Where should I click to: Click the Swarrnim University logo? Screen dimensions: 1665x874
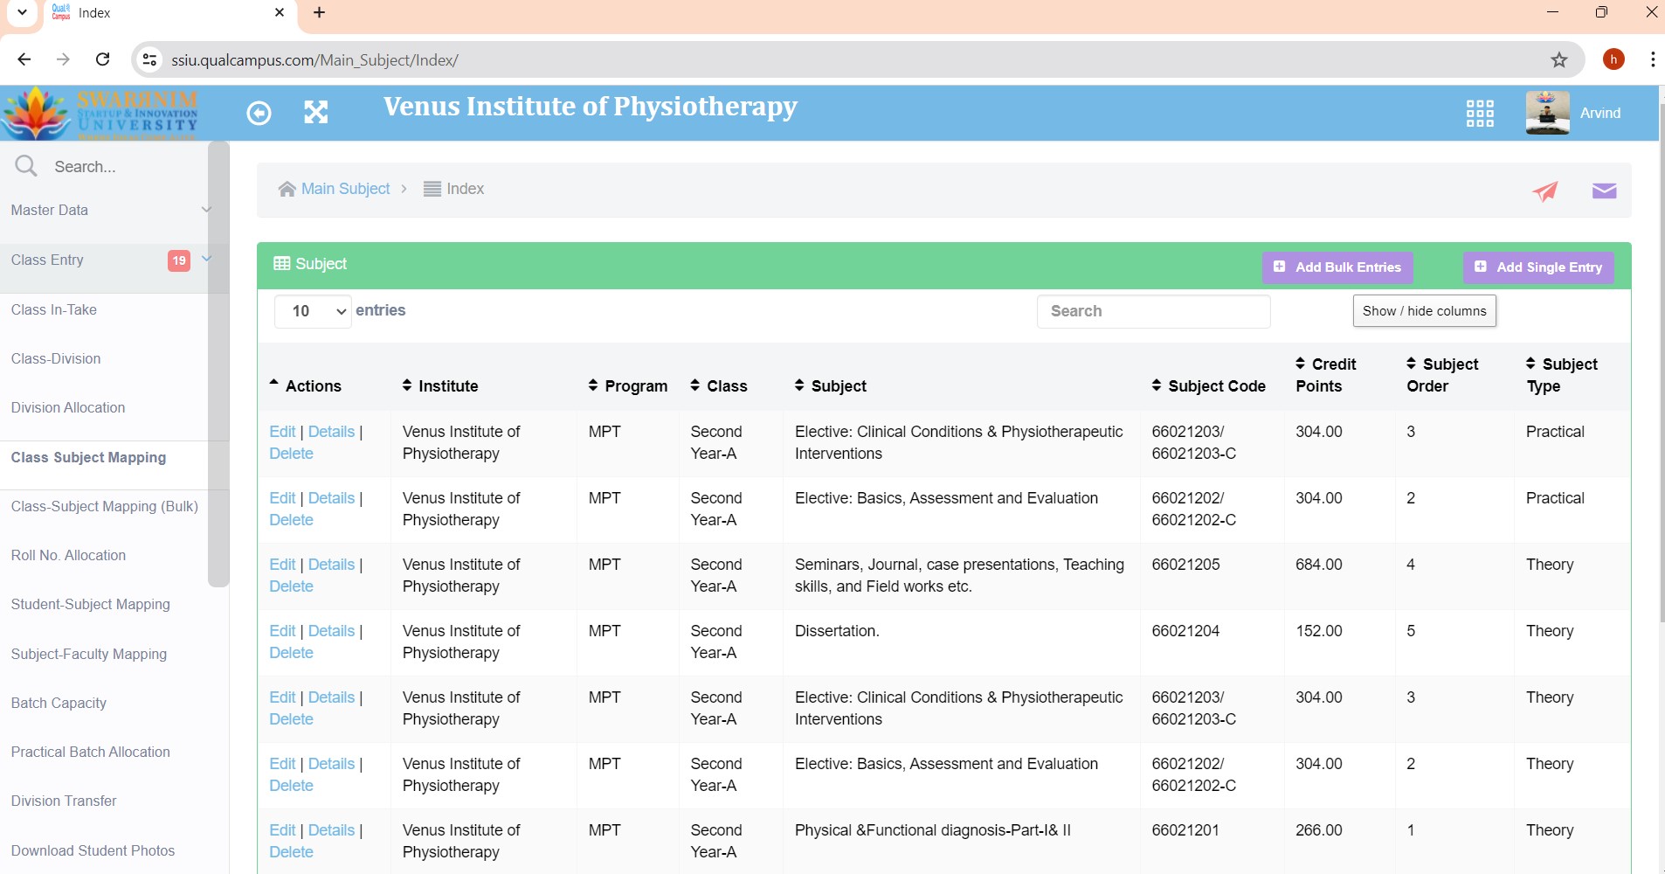tap(100, 114)
